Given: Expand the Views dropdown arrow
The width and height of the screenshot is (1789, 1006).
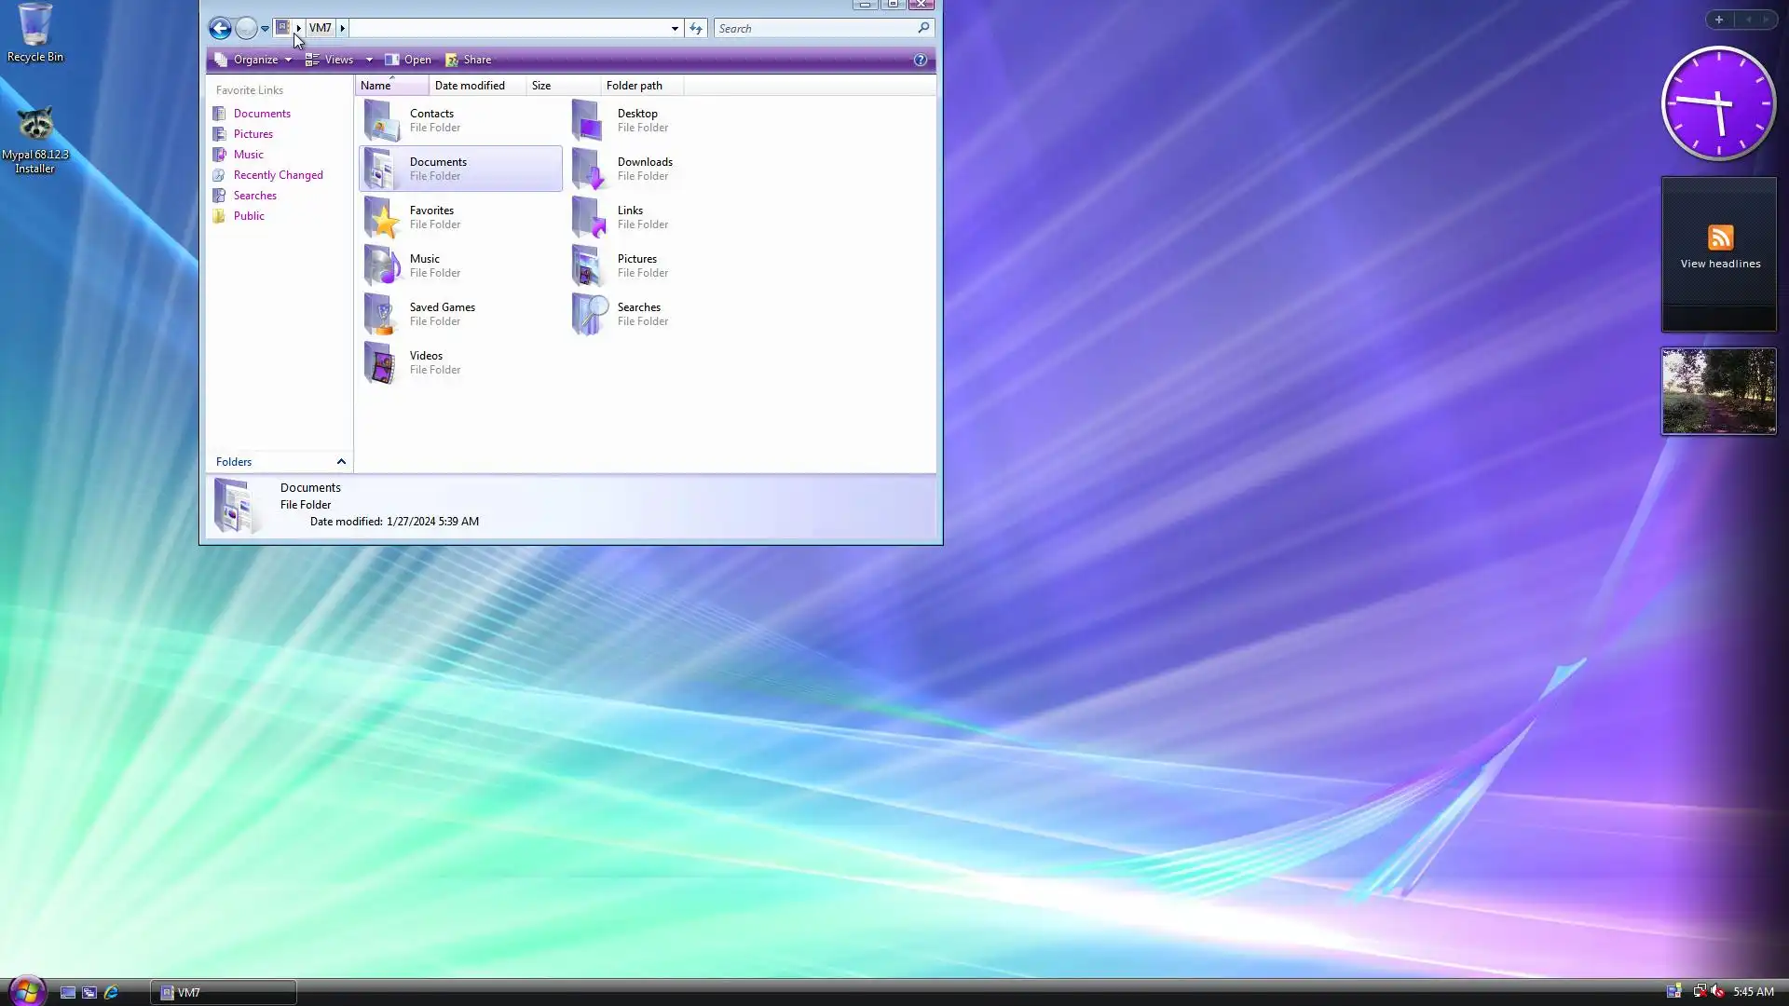Looking at the screenshot, I should tap(369, 60).
